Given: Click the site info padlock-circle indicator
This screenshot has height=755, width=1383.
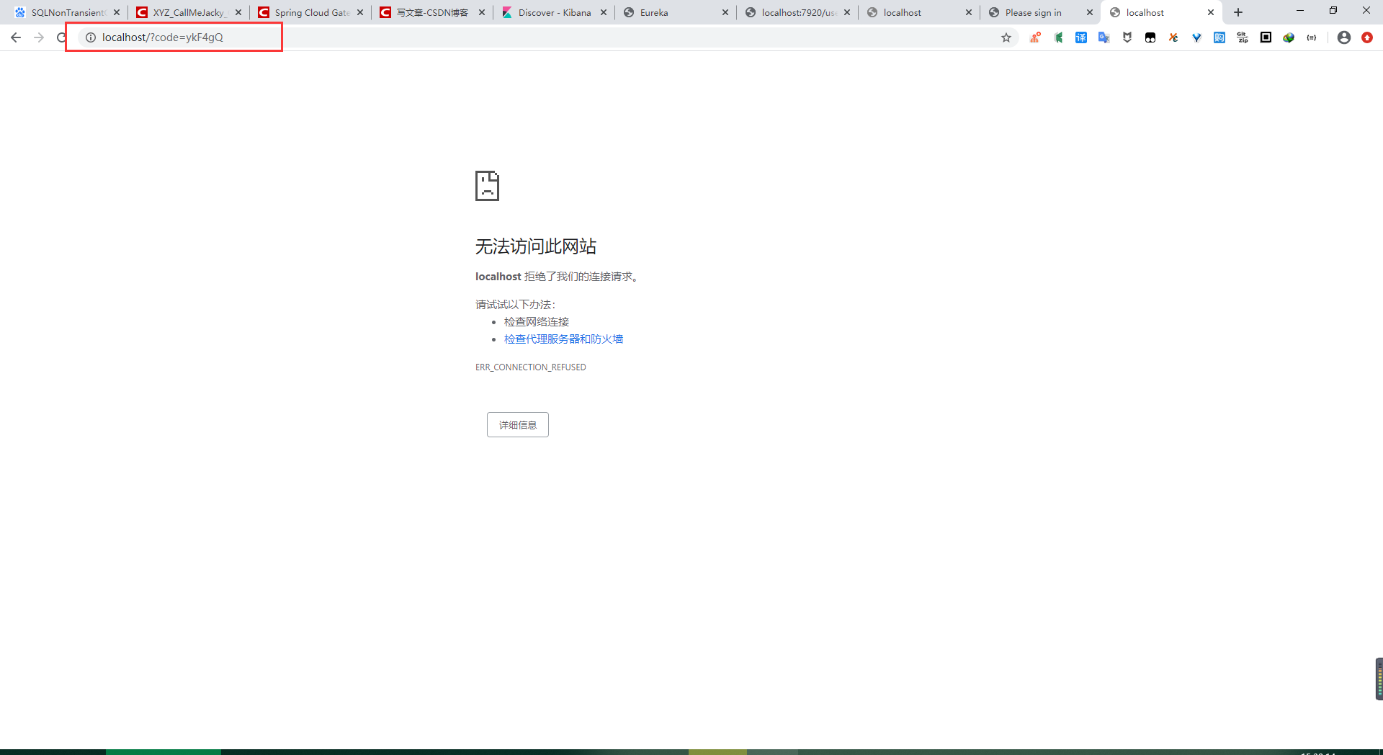Looking at the screenshot, I should (x=91, y=37).
